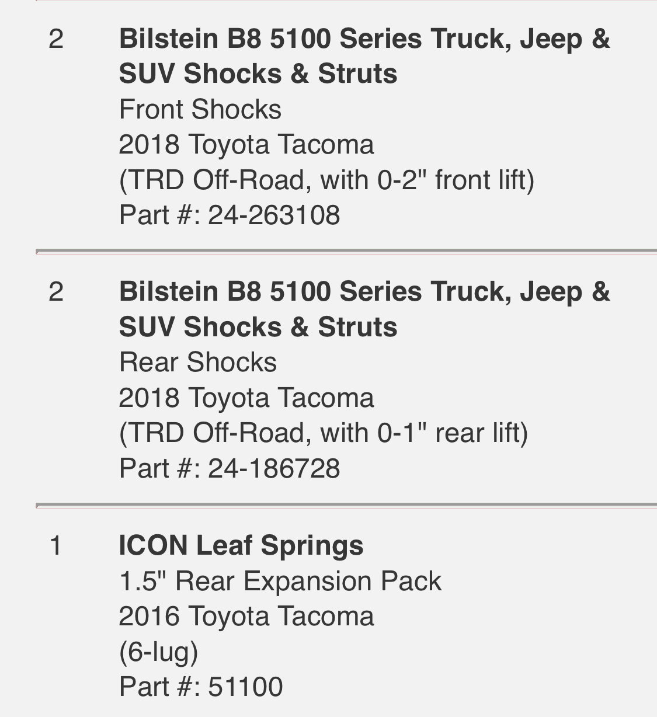Select the 1.5" Rear Expansion Pack line
This screenshot has width=657, height=717.
tap(280, 581)
